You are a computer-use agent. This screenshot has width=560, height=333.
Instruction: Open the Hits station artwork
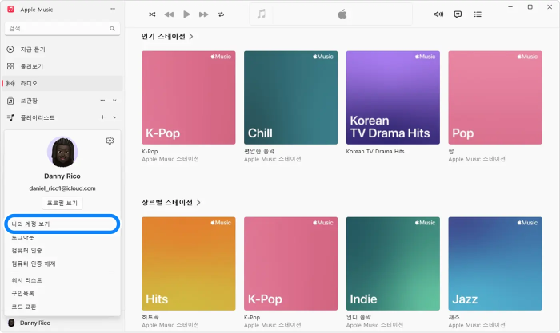click(189, 264)
